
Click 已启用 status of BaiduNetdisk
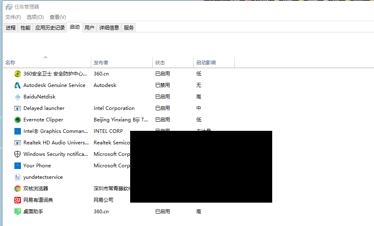click(163, 97)
